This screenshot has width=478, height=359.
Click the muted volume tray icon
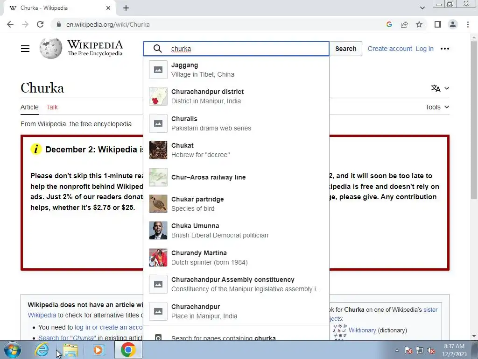pos(431,351)
